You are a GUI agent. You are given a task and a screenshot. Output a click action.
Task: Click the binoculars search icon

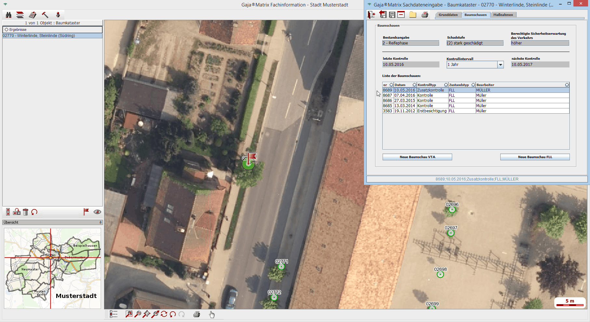point(9,15)
